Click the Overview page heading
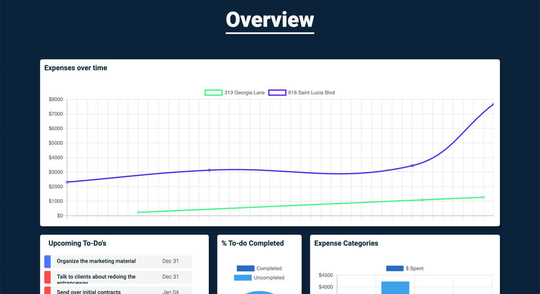The height and width of the screenshot is (294, 540). pyautogui.click(x=270, y=20)
